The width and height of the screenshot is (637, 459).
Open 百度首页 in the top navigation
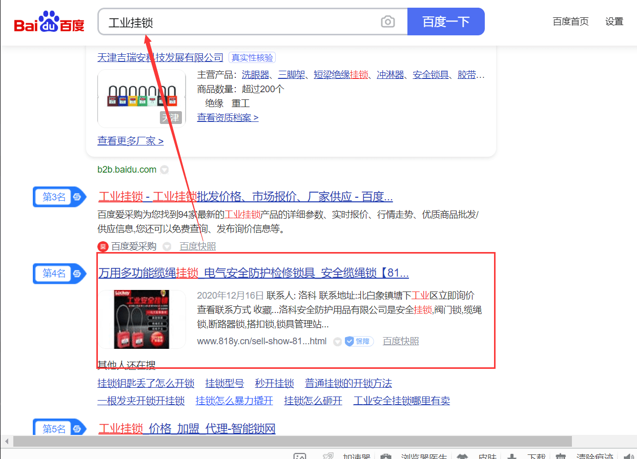(x=570, y=22)
